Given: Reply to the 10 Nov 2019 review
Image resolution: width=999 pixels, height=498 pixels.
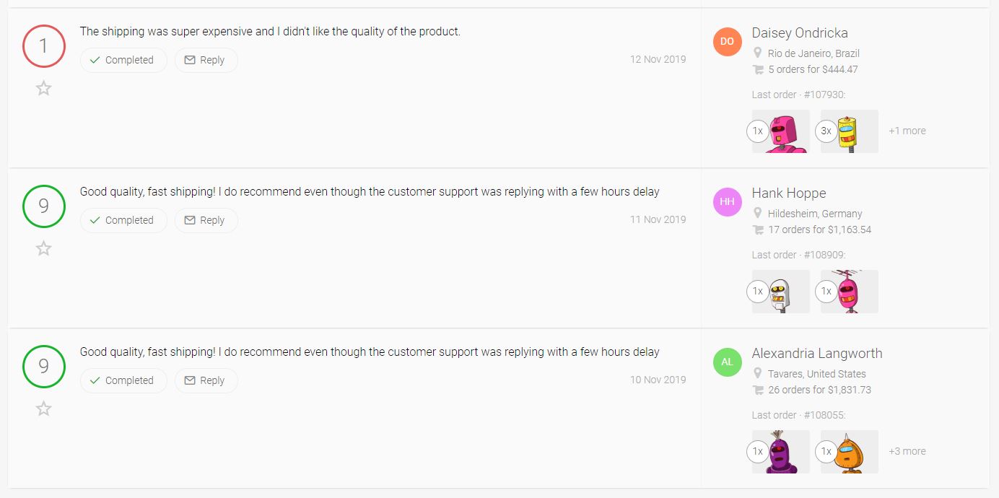Looking at the screenshot, I should [x=206, y=380].
